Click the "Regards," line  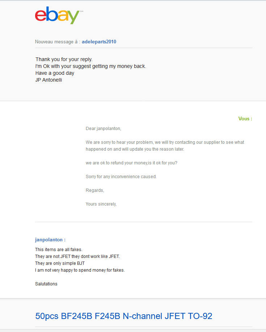(95, 190)
